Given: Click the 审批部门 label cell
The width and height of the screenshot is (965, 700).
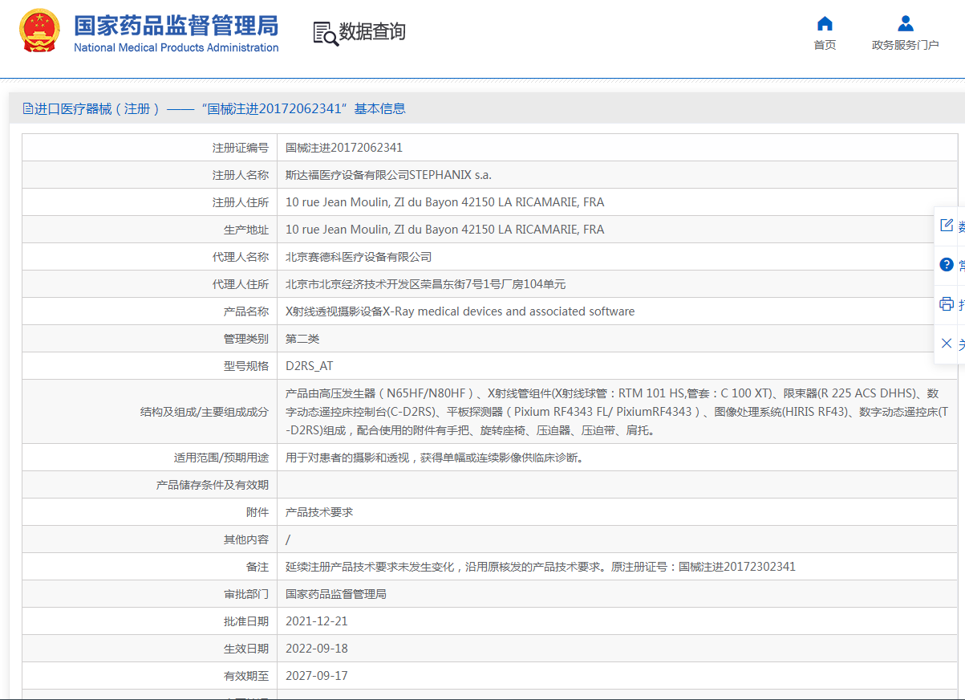Looking at the screenshot, I should coord(149,594).
